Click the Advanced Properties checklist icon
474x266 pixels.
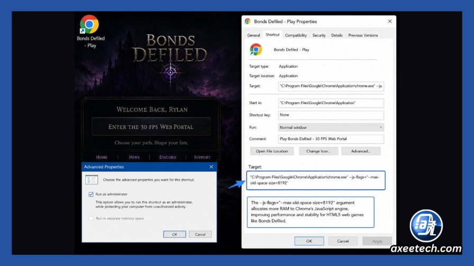point(92,180)
